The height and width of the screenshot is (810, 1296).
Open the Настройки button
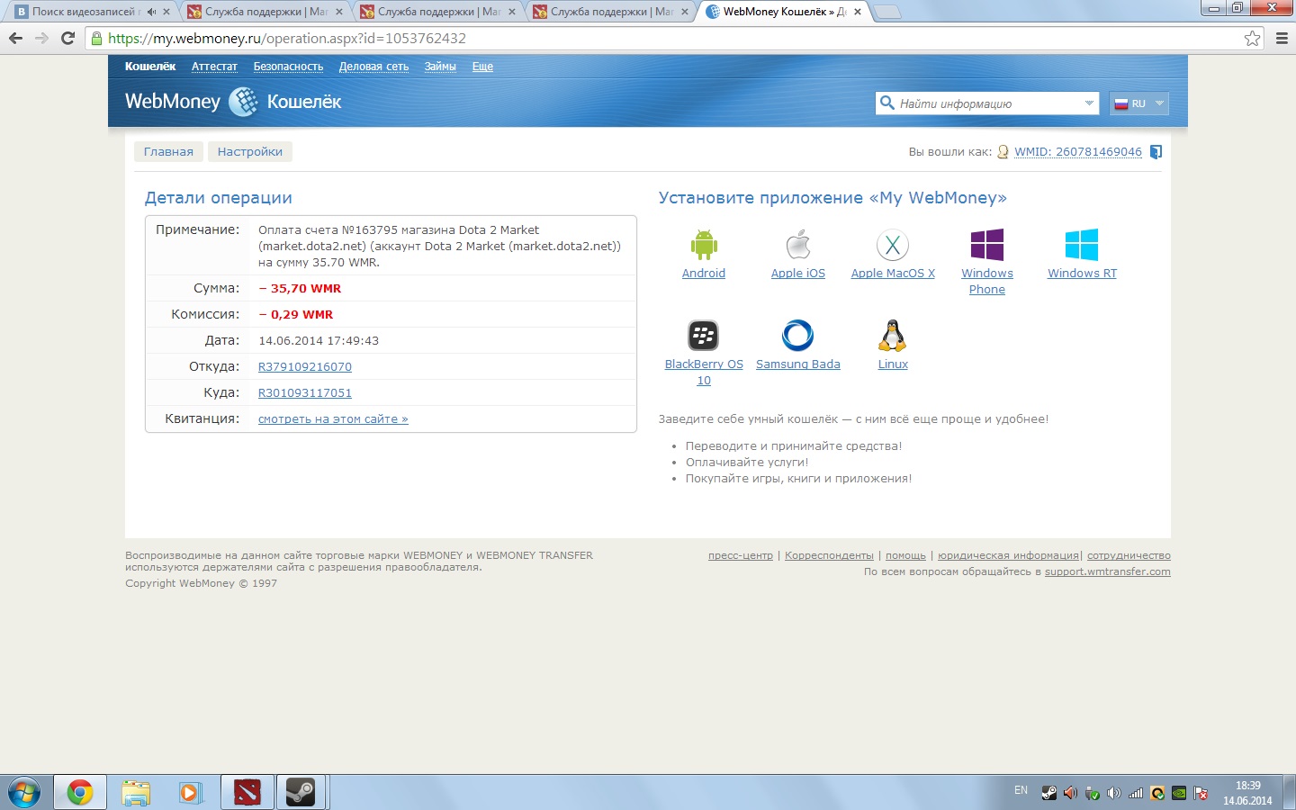(x=250, y=152)
